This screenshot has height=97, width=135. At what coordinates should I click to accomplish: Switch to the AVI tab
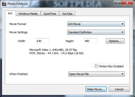tap(10, 13)
